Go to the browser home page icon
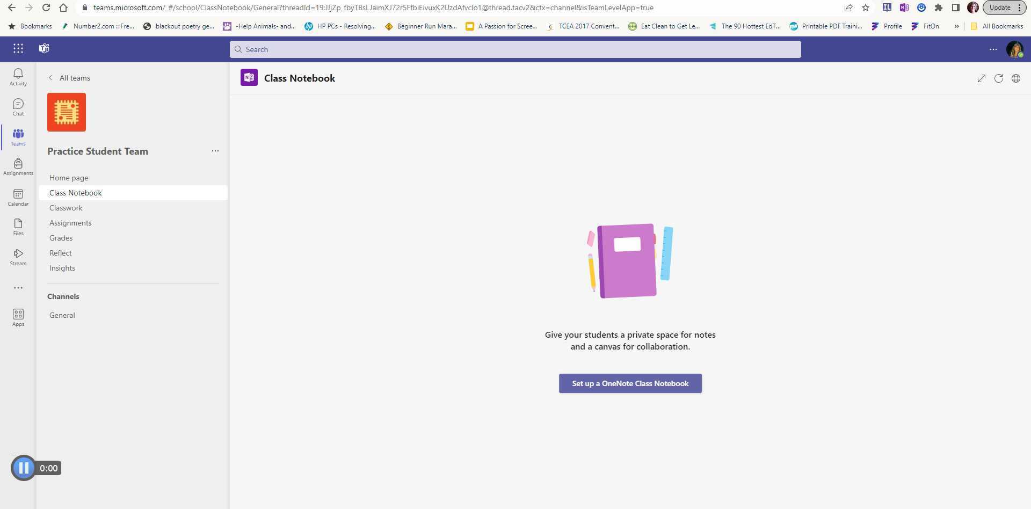The image size is (1031, 509). click(x=63, y=8)
